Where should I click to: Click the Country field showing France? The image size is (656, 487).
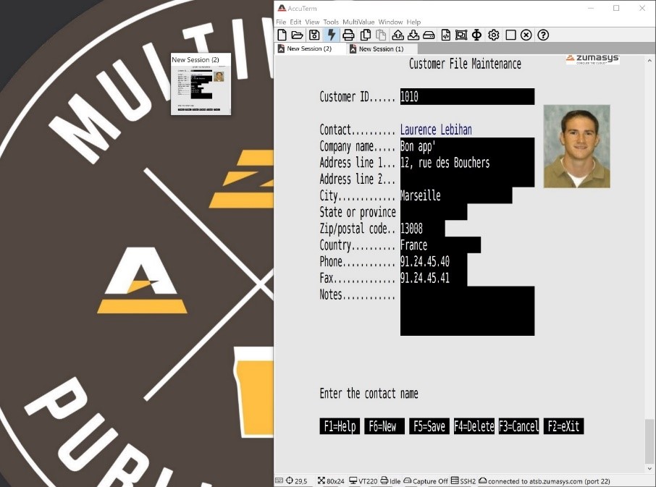[x=440, y=245]
